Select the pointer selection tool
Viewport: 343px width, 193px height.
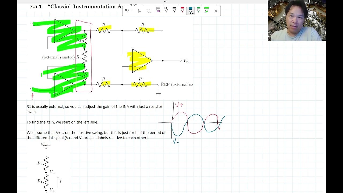click(140, 11)
